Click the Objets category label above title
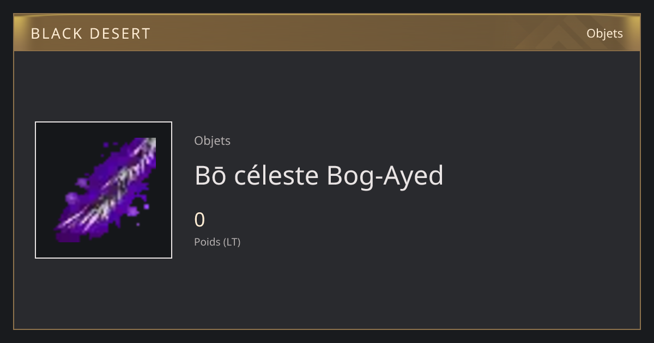Image resolution: width=654 pixels, height=343 pixels. click(212, 140)
